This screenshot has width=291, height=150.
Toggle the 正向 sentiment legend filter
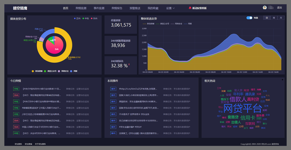(77, 19)
